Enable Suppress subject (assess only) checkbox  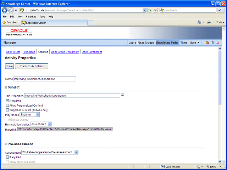[x=7, y=110]
